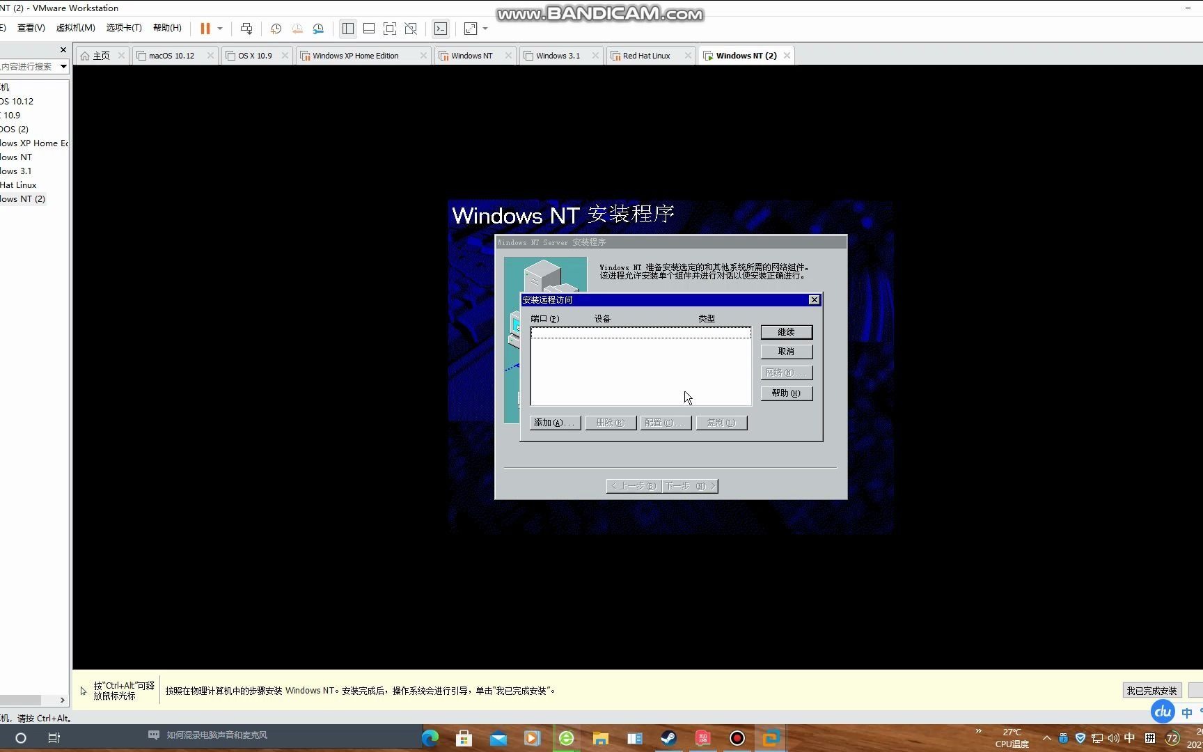
Task: Open Steam from the taskbar
Action: tap(668, 738)
